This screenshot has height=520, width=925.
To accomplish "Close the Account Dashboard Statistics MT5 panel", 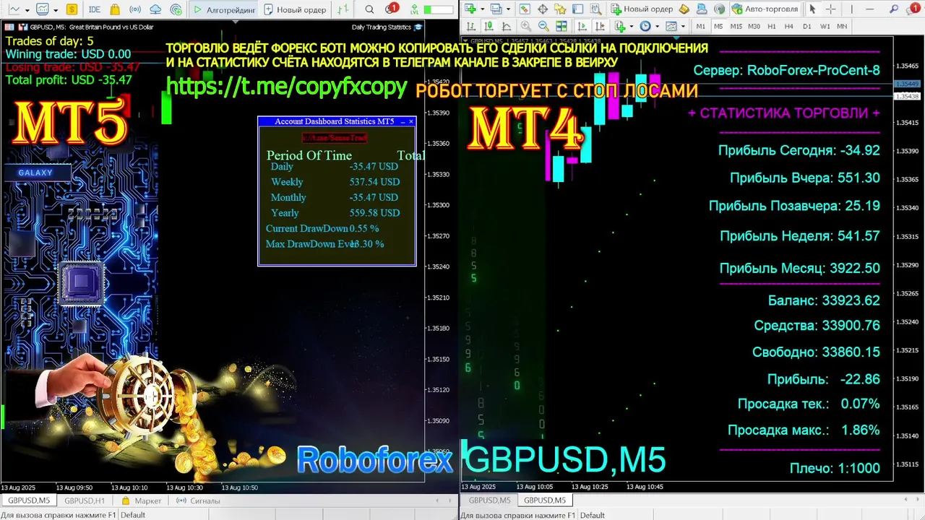I will (411, 121).
